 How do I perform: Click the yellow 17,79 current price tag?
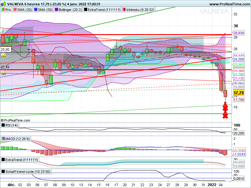point(239,93)
